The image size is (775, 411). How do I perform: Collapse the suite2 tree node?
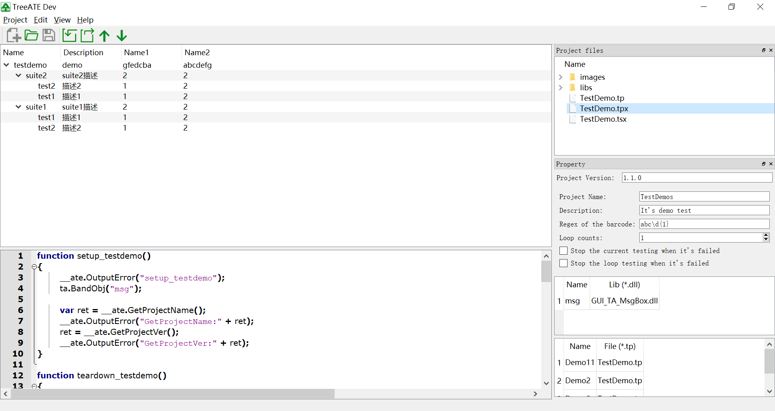[19, 75]
